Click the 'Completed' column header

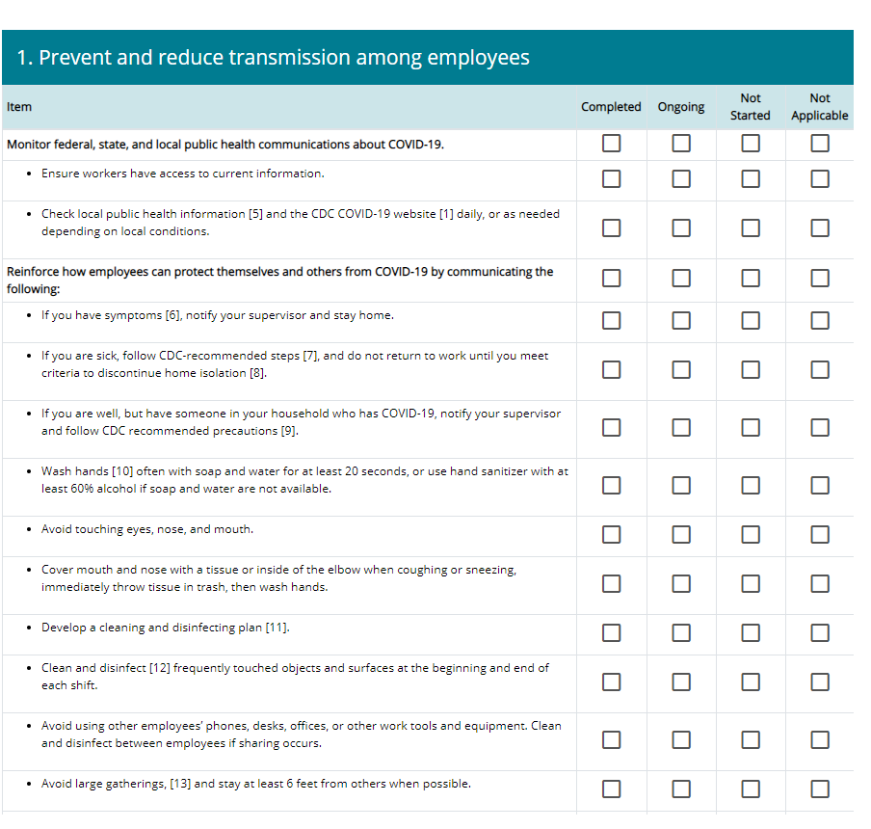click(611, 107)
